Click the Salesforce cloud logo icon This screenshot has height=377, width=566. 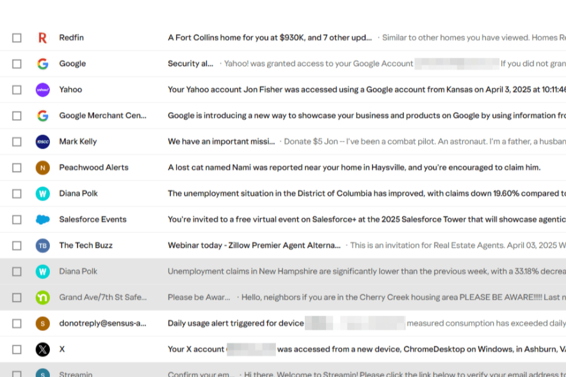(43, 220)
